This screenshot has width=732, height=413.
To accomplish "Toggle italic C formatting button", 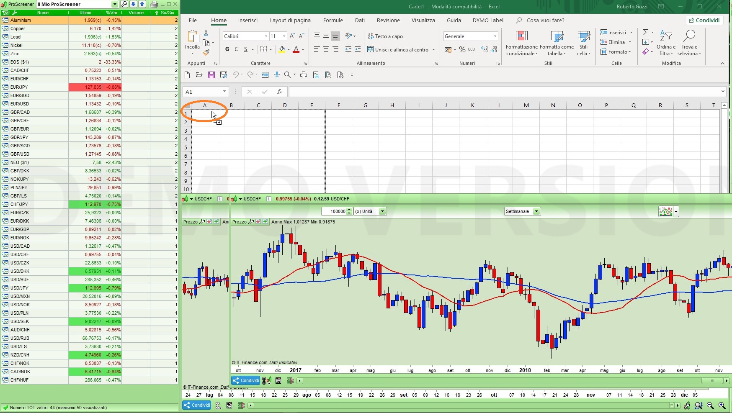I will (x=236, y=49).
